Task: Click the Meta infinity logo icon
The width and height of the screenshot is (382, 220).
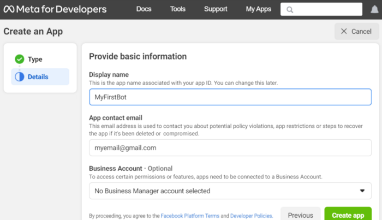Action: pyautogui.click(x=10, y=9)
